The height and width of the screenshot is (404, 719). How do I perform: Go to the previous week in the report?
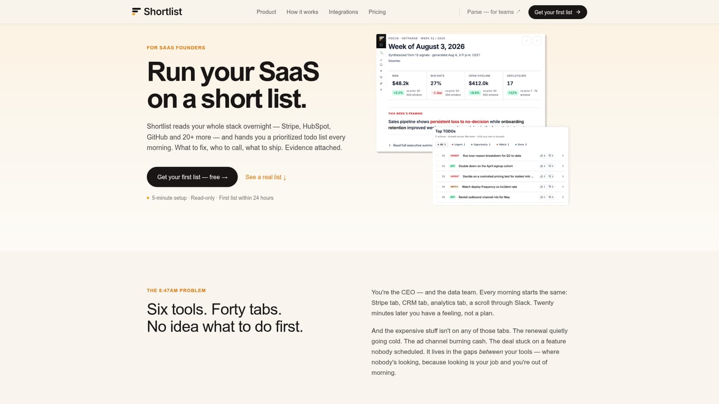[526, 40]
